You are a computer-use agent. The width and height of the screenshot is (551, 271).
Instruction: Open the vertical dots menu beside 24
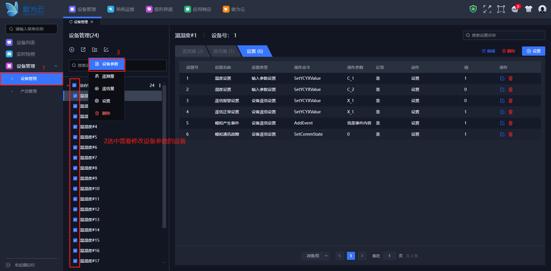point(160,85)
